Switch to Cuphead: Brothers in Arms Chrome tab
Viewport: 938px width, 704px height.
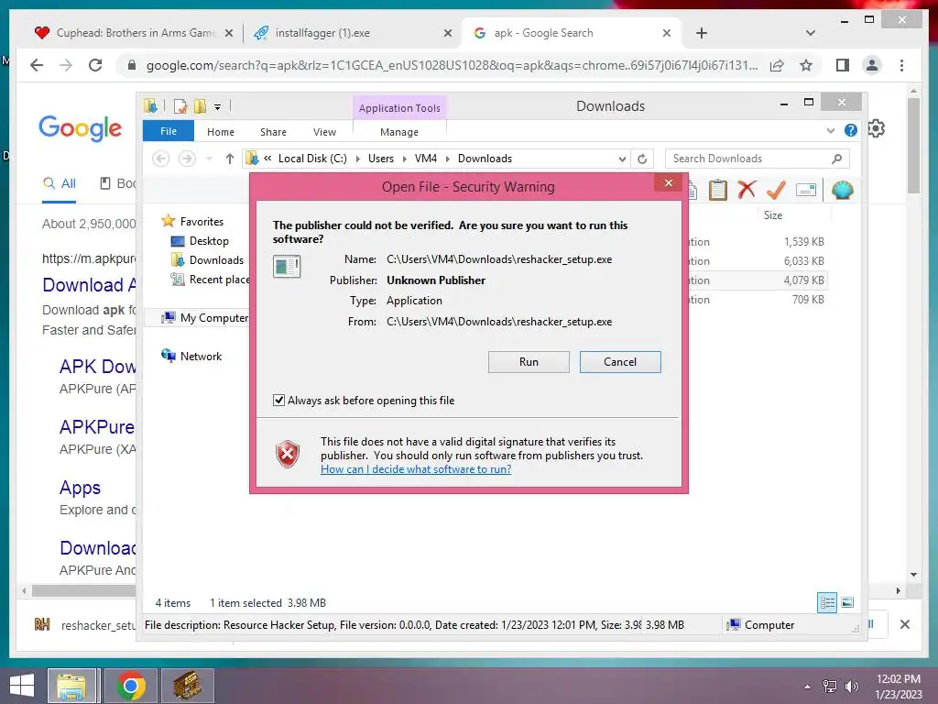tap(135, 33)
